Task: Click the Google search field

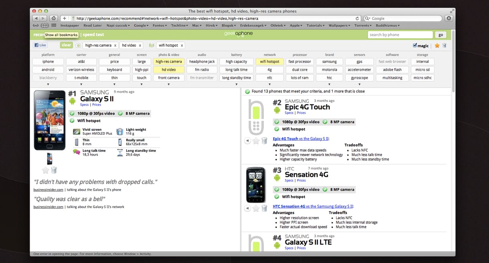Action: [402, 18]
